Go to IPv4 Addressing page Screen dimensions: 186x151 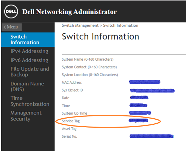(x=29, y=51)
